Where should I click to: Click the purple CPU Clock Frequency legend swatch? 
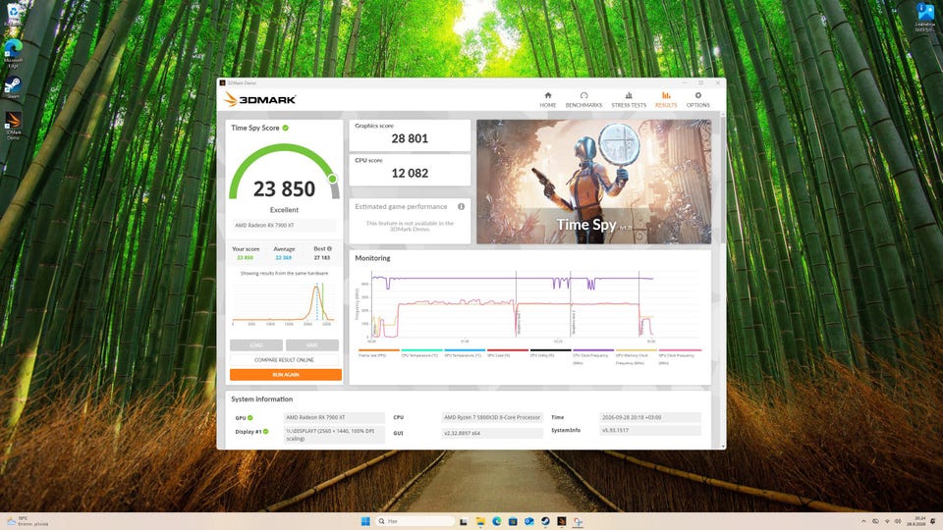pos(593,349)
